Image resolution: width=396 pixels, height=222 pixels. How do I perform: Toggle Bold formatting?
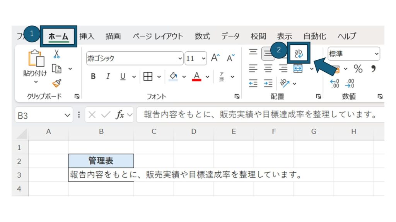pyautogui.click(x=93, y=76)
